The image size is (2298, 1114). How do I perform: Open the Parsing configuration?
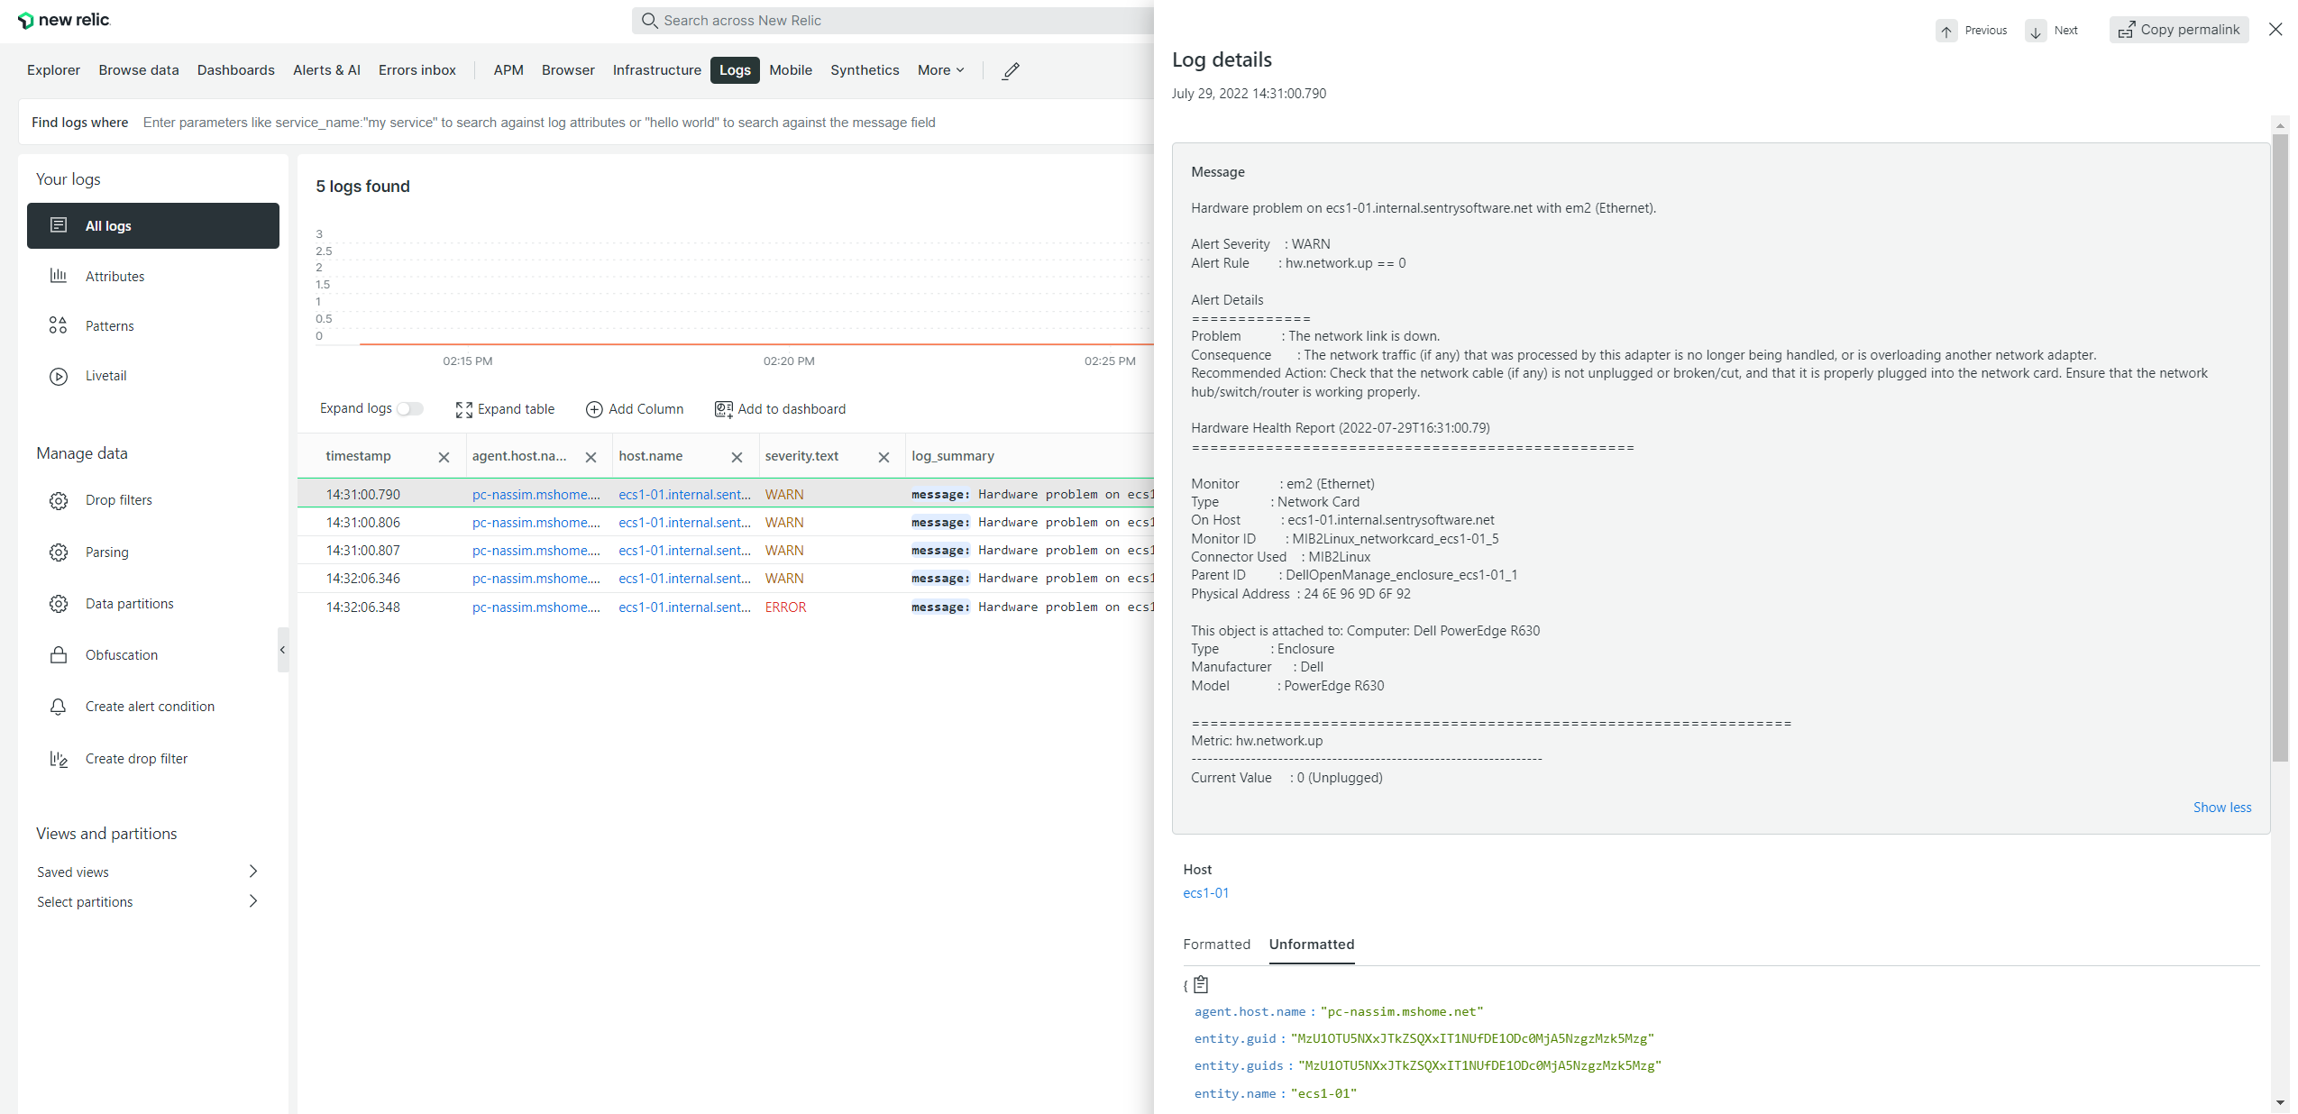pyautogui.click(x=107, y=552)
